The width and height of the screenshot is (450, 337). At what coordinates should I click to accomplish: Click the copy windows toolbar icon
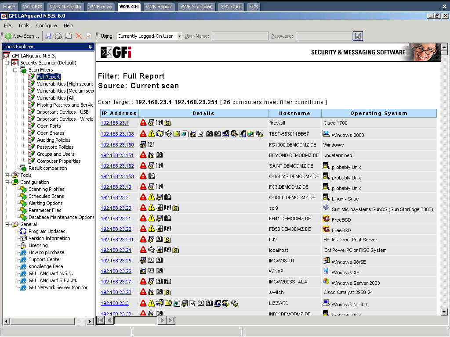68,36
